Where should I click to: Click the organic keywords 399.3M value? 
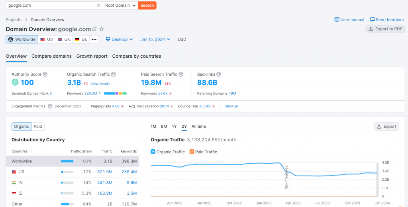click(90, 94)
